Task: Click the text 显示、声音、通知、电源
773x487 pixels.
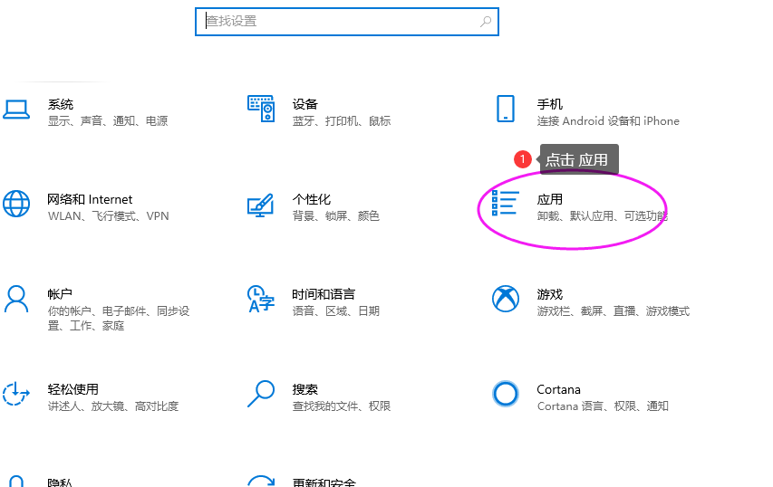Action: pos(108,120)
